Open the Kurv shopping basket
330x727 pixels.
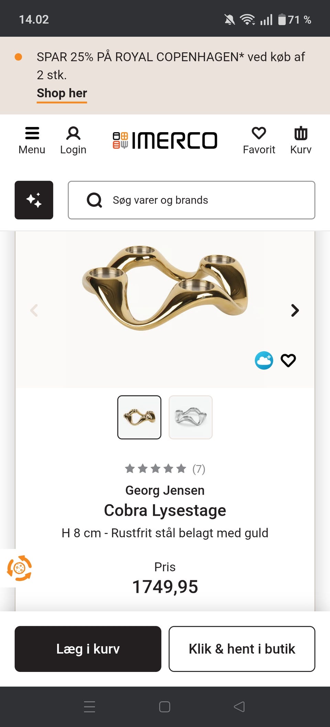click(x=301, y=134)
